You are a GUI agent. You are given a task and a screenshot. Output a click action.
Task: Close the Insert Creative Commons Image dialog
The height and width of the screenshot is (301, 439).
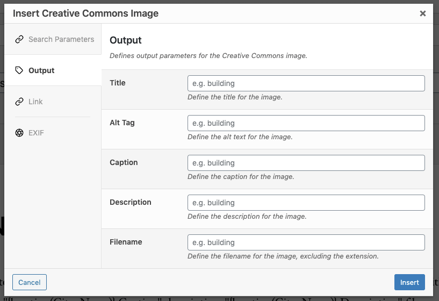click(423, 13)
